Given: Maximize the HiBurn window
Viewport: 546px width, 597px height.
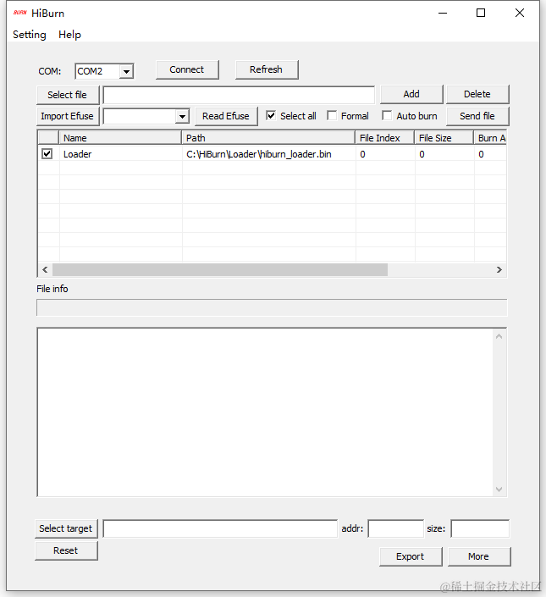Looking at the screenshot, I should 481,13.
